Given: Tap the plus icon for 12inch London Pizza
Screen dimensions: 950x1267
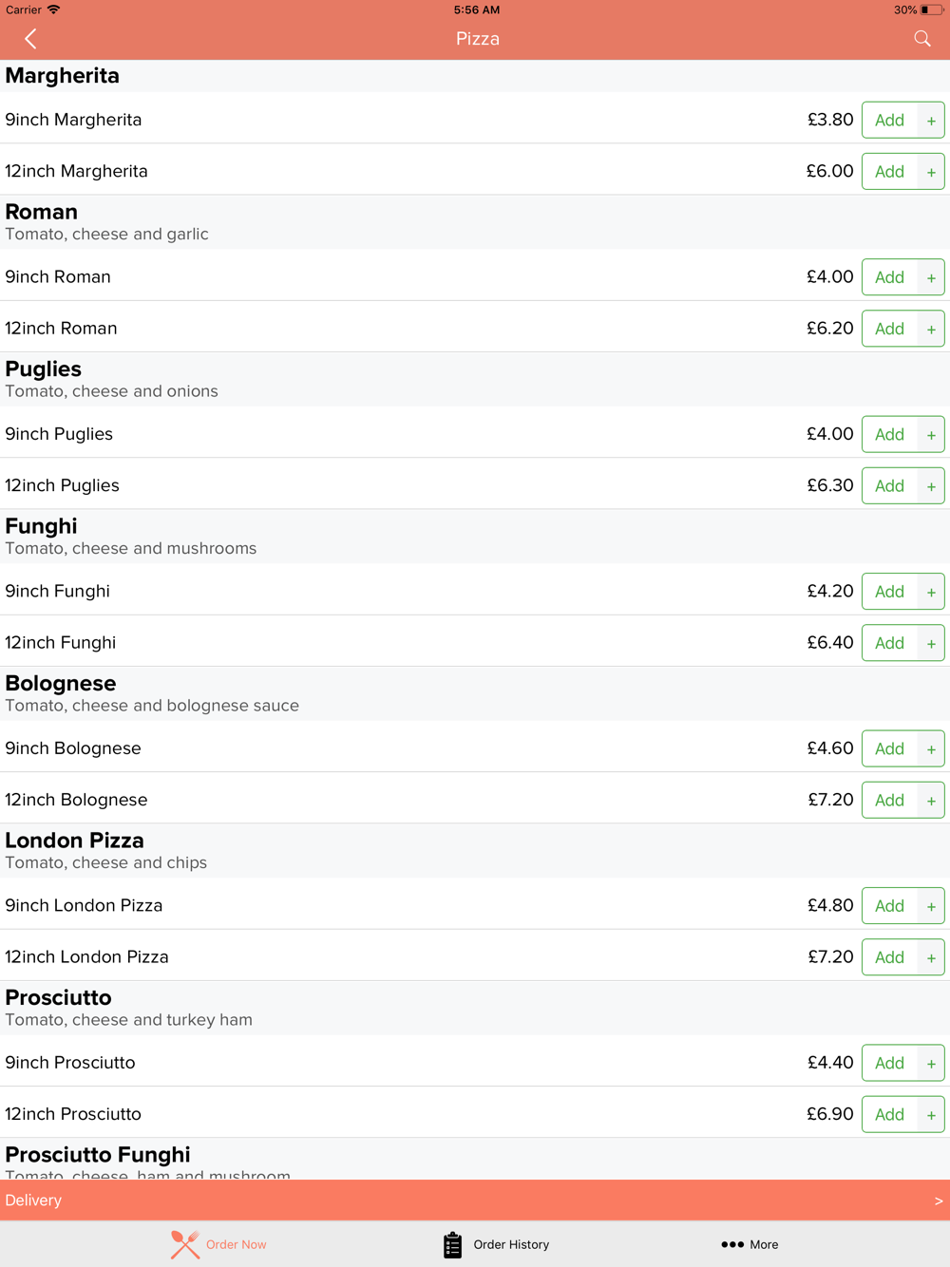Looking at the screenshot, I should pos(931,957).
